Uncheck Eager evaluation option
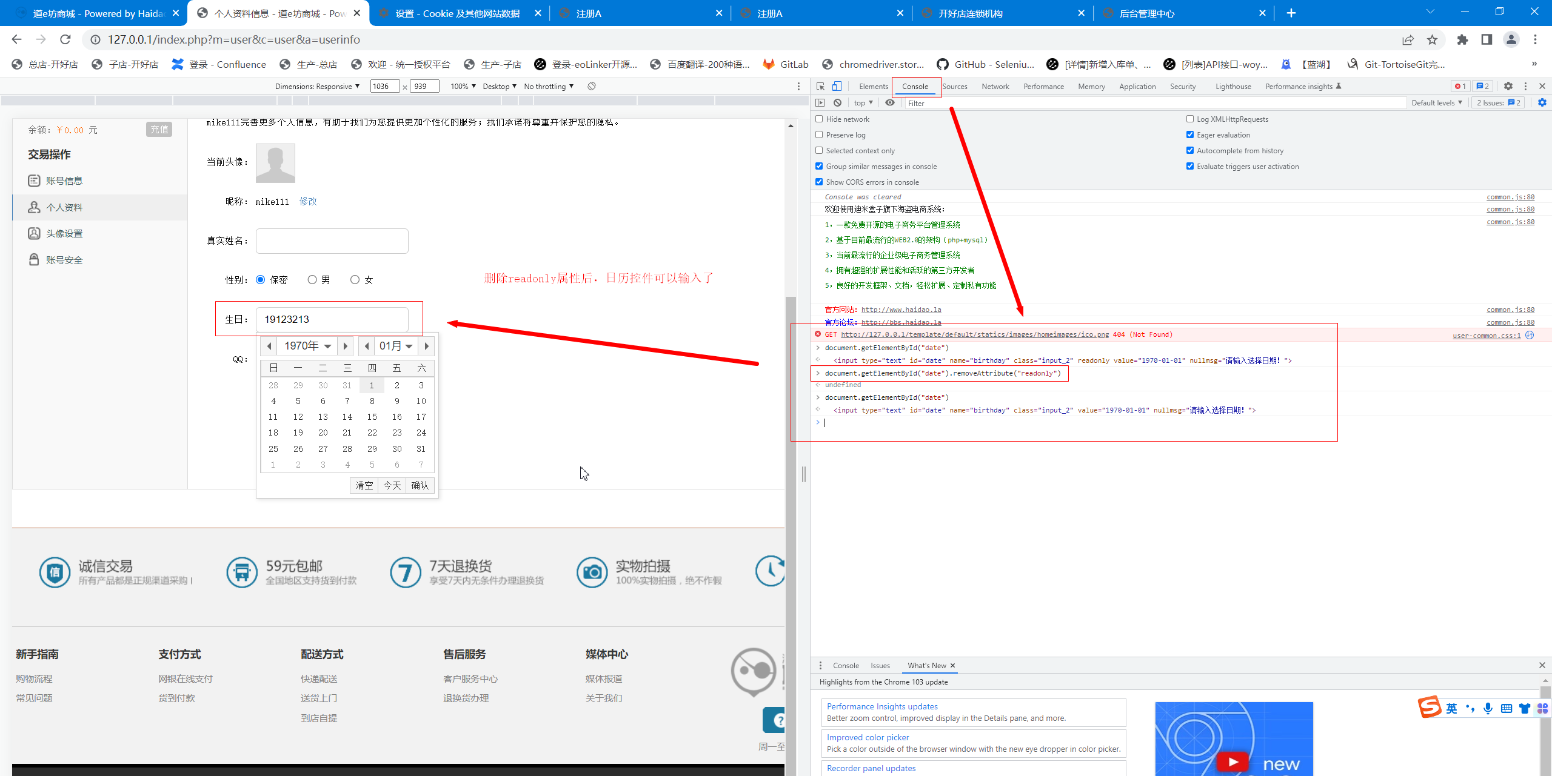1552x776 pixels. [x=1190, y=135]
